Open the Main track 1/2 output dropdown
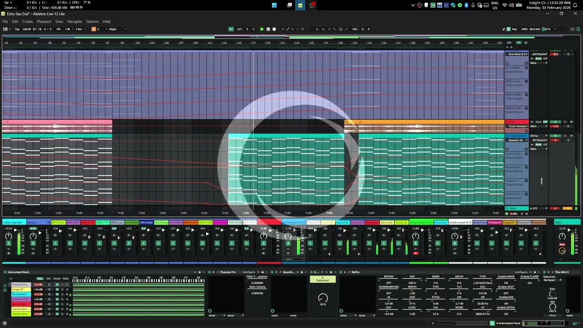The height and width of the screenshot is (328, 583). 540,208
